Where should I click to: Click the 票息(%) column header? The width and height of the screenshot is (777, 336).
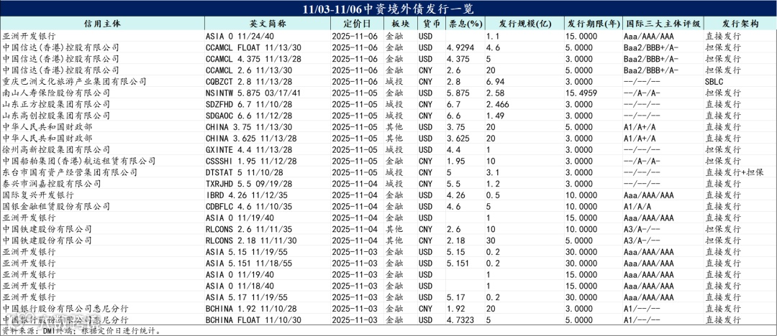[465, 23]
